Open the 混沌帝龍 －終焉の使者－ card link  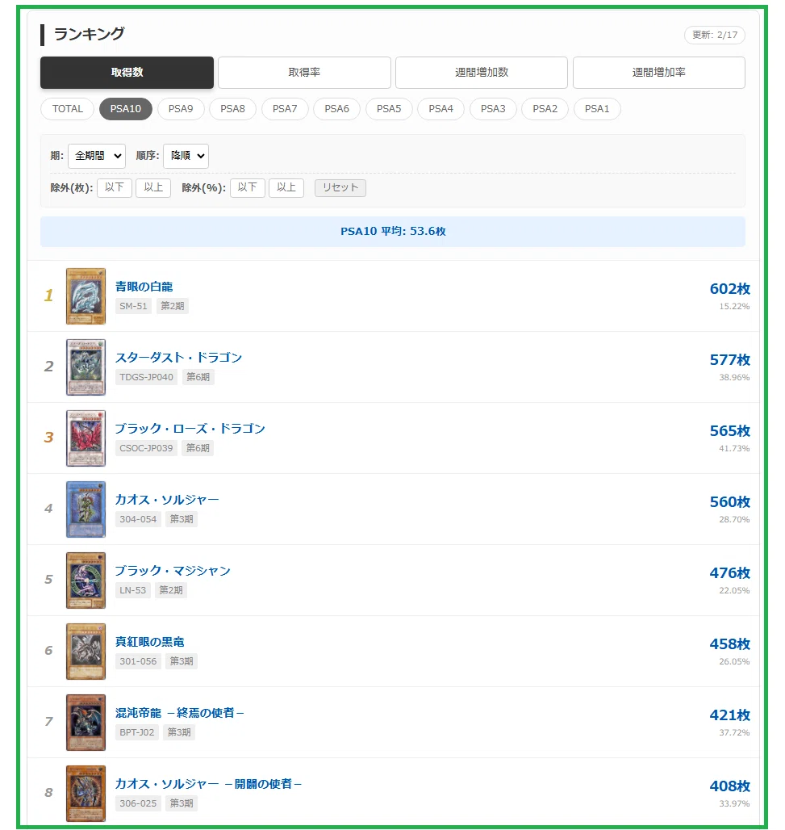click(179, 712)
